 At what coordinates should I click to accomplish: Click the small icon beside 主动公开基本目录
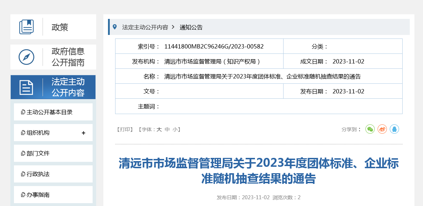(x=23, y=112)
